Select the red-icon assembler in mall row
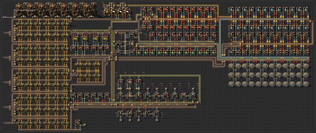316x133 pixels. pos(166,95)
